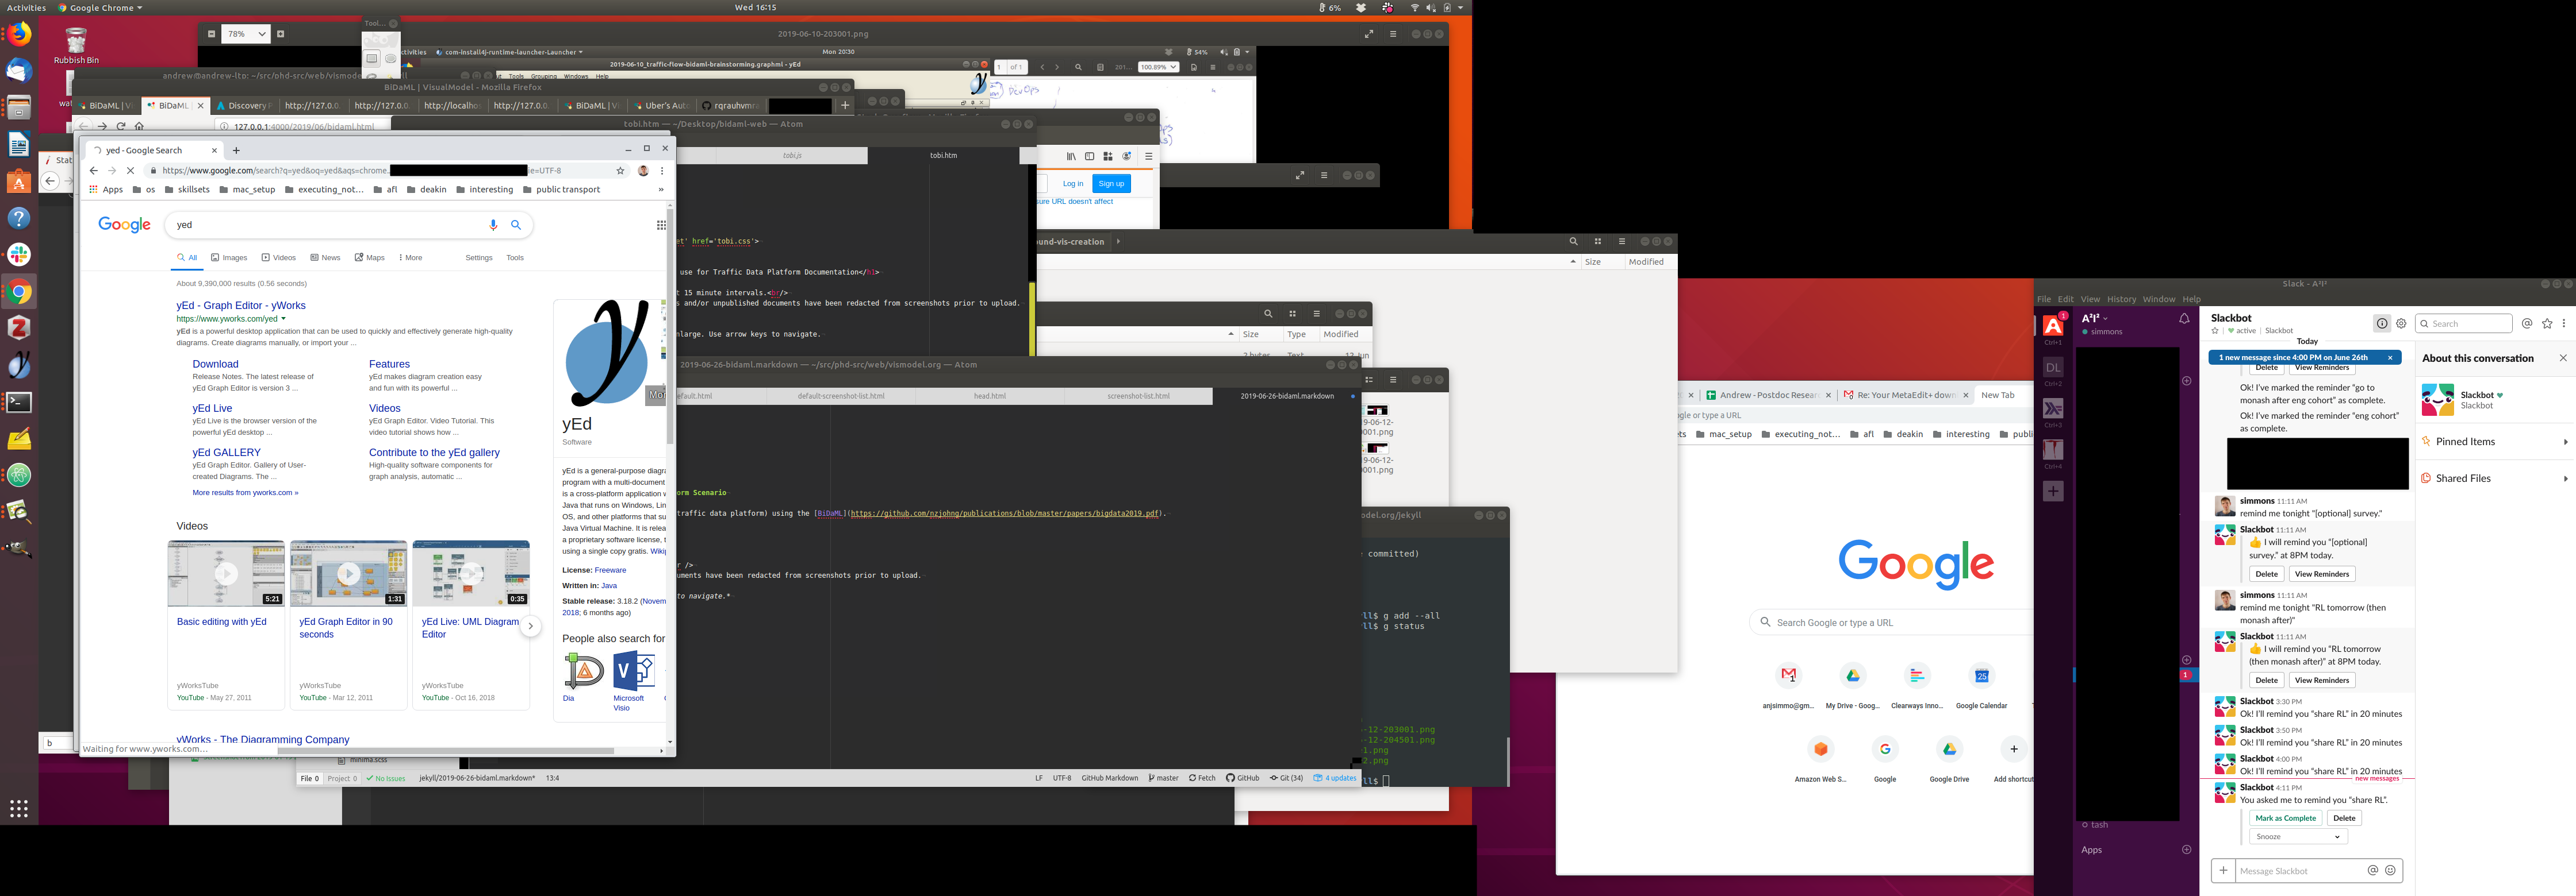Open the emoji picker in message box
This screenshot has height=896, width=2576.
tap(2390, 870)
